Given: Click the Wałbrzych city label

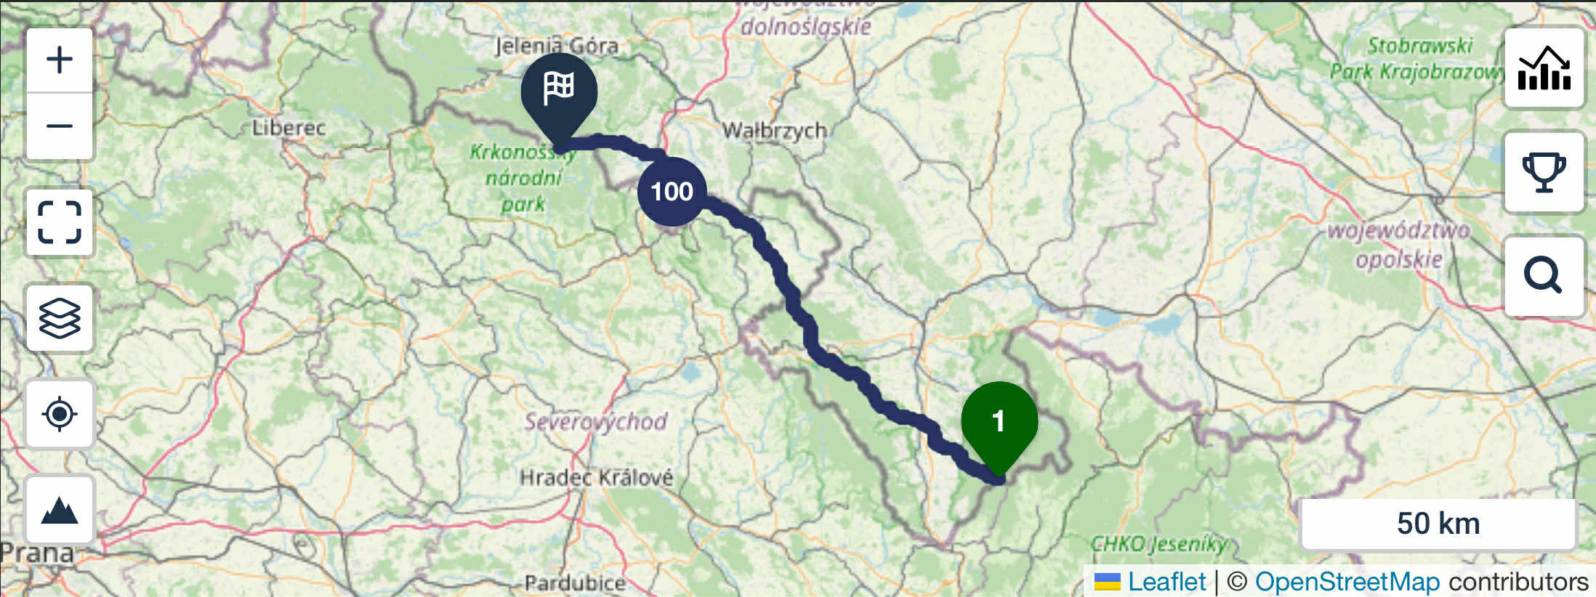Looking at the screenshot, I should (774, 131).
